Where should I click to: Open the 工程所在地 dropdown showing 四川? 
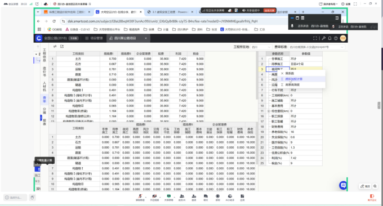pos(261,47)
